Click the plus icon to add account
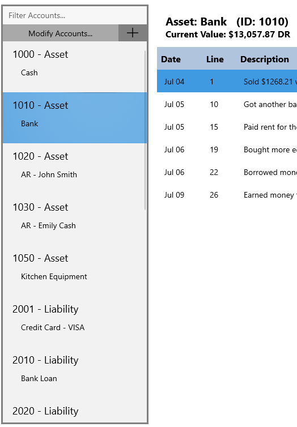297x427 pixels. coord(133,33)
